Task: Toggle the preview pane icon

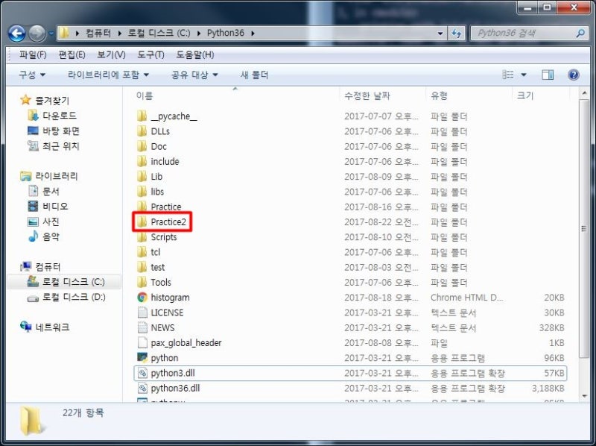Action: [548, 75]
